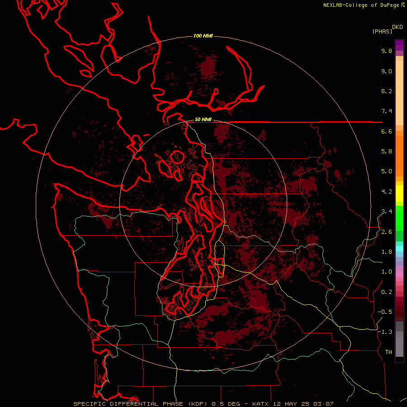Screen dimensions: 407x407
Task: Click the 0.2 legend value
Action: [387, 292]
